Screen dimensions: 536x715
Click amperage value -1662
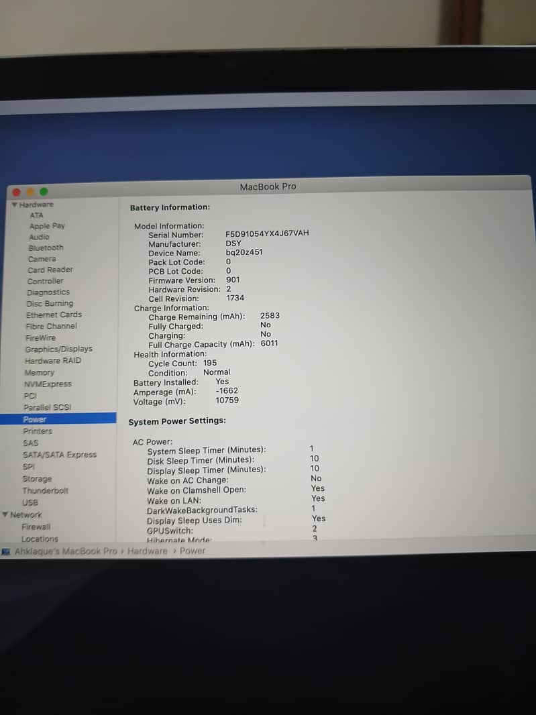227,391
